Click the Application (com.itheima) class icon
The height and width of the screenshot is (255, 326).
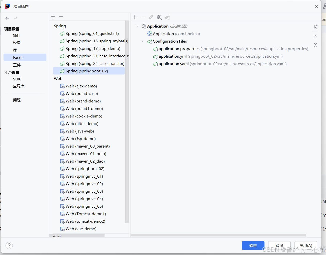point(150,34)
